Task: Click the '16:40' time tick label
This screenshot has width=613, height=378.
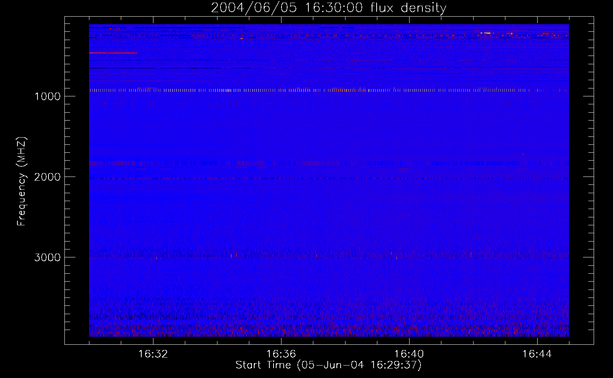Action: 409,354
